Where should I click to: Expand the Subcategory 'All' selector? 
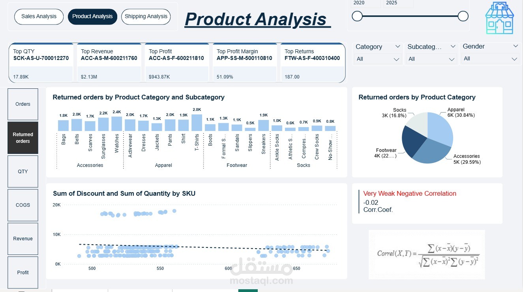pos(431,58)
